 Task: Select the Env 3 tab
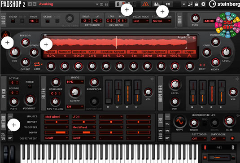pos(161,135)
